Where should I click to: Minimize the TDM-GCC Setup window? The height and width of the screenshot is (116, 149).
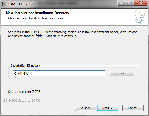pos(122,3)
